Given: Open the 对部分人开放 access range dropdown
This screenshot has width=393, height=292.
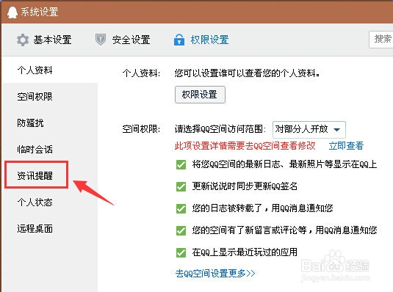Looking at the screenshot, I should [309, 129].
